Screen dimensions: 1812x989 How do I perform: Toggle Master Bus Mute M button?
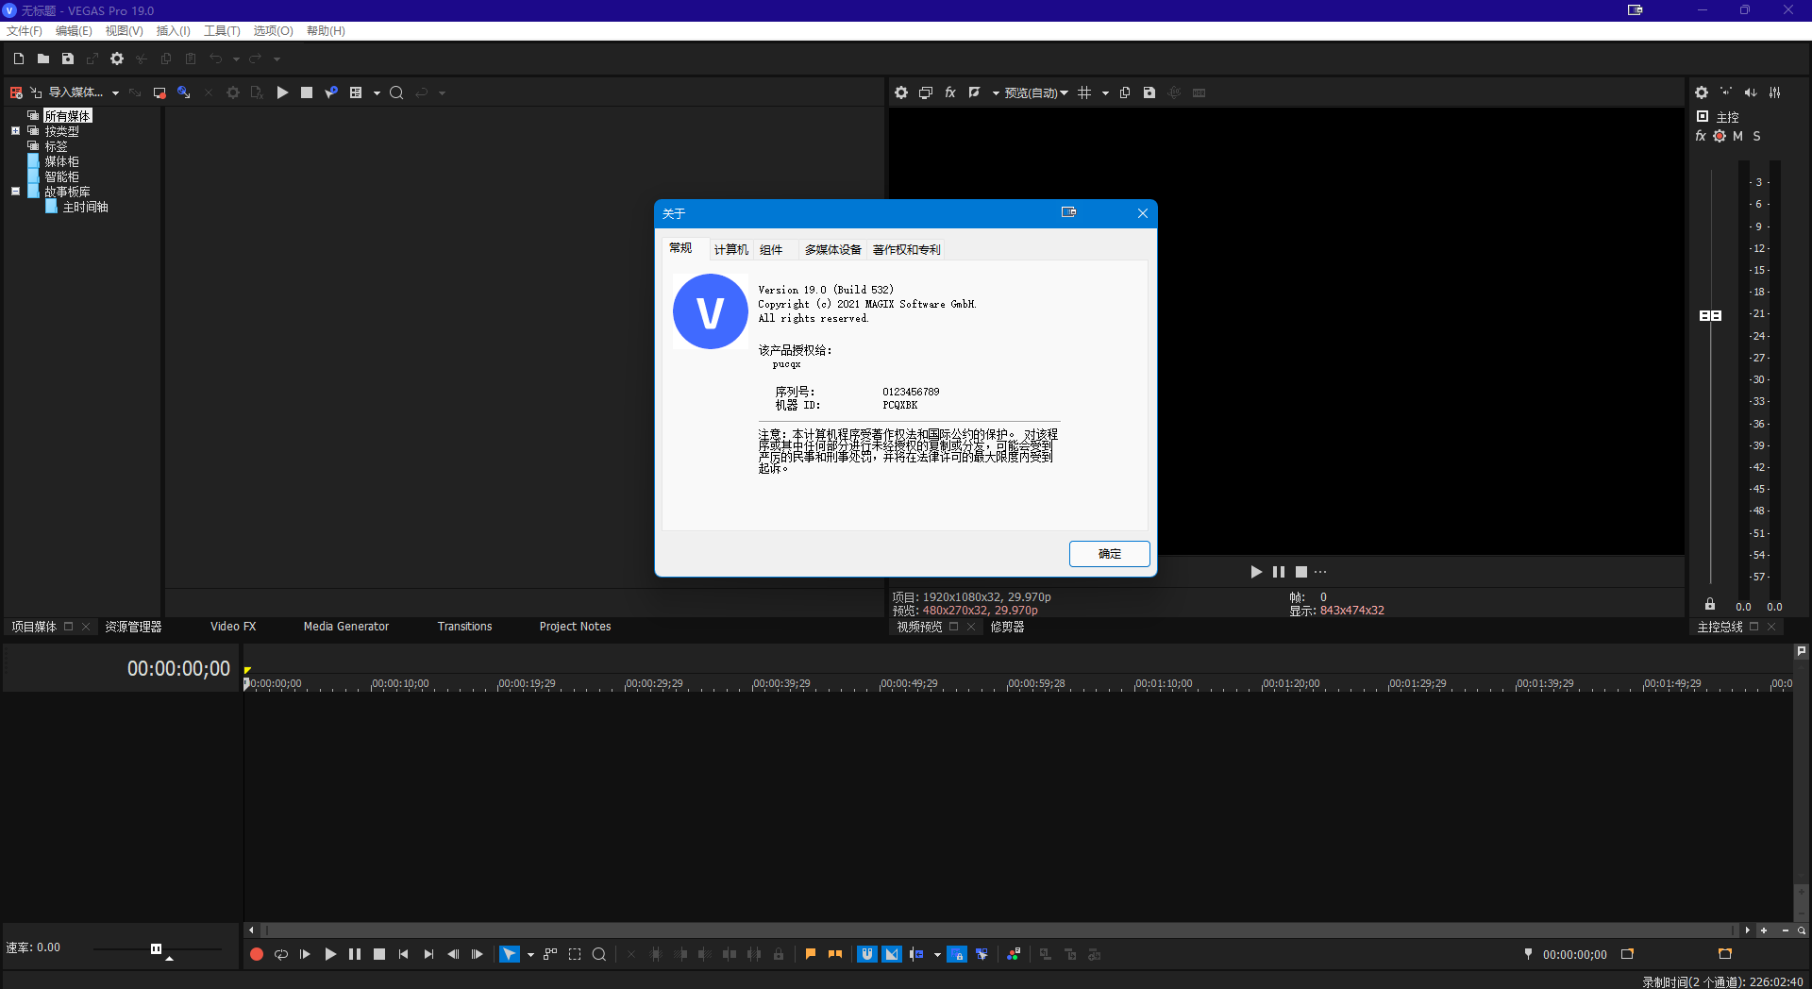click(1737, 136)
